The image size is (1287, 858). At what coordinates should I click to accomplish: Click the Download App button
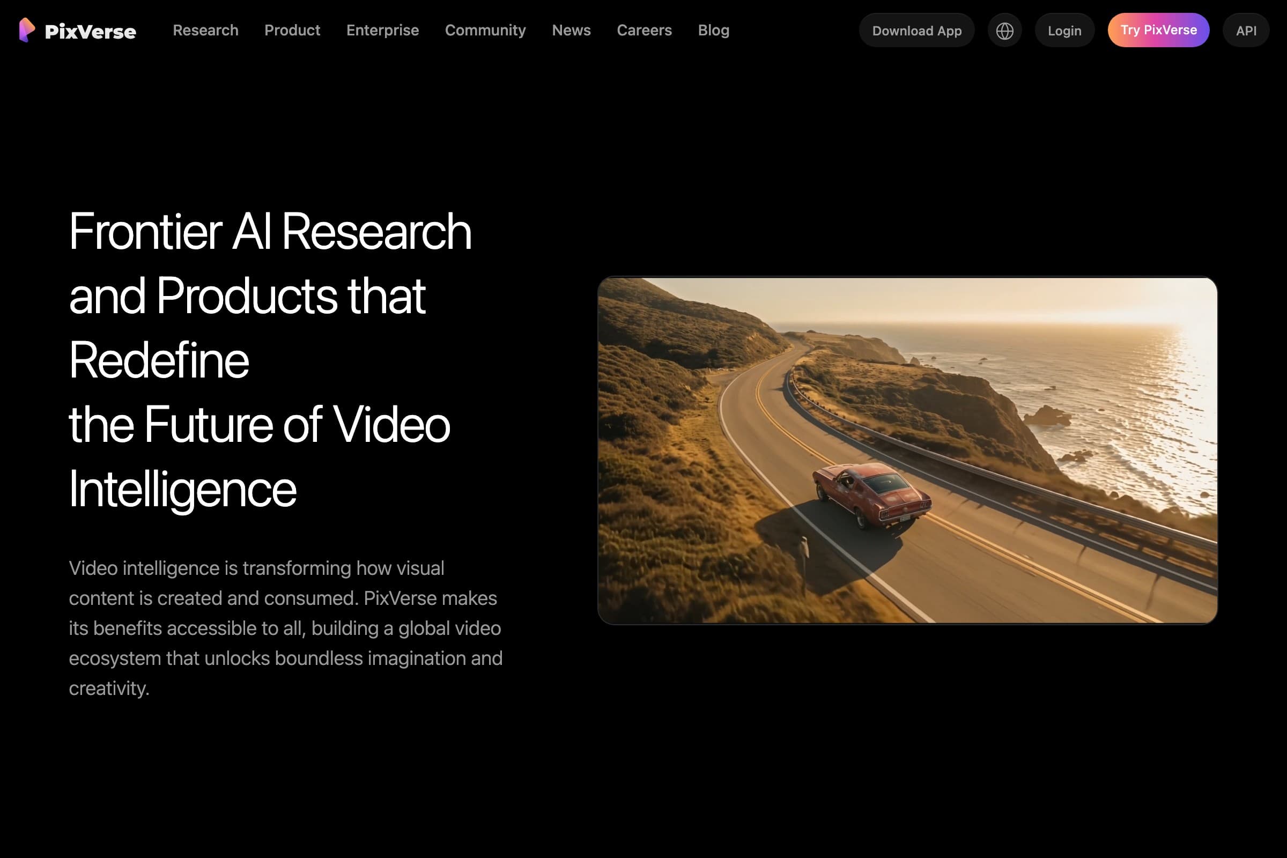[x=916, y=30]
